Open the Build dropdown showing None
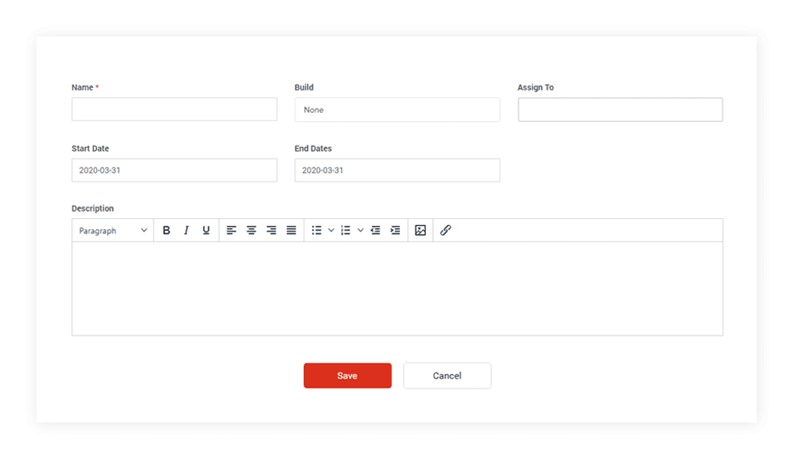The image size is (794, 459). coord(397,110)
